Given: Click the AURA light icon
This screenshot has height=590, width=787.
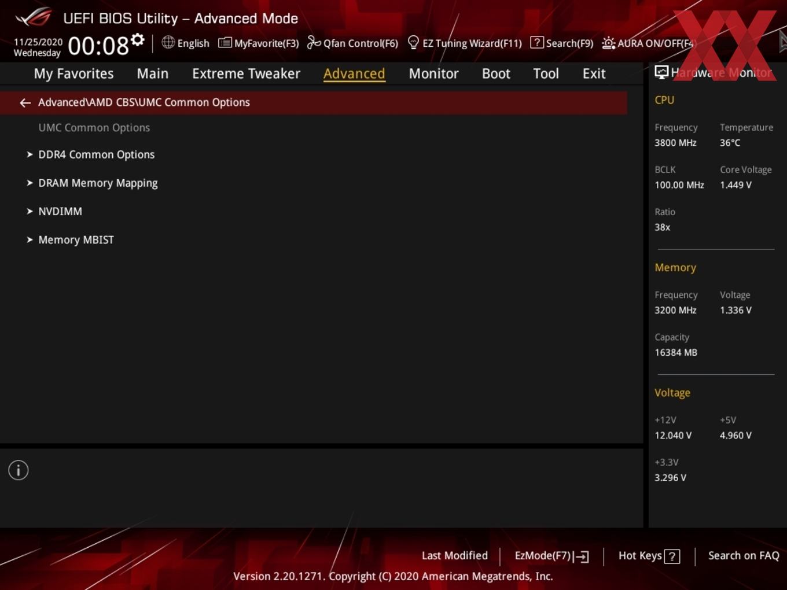Looking at the screenshot, I should (x=608, y=43).
